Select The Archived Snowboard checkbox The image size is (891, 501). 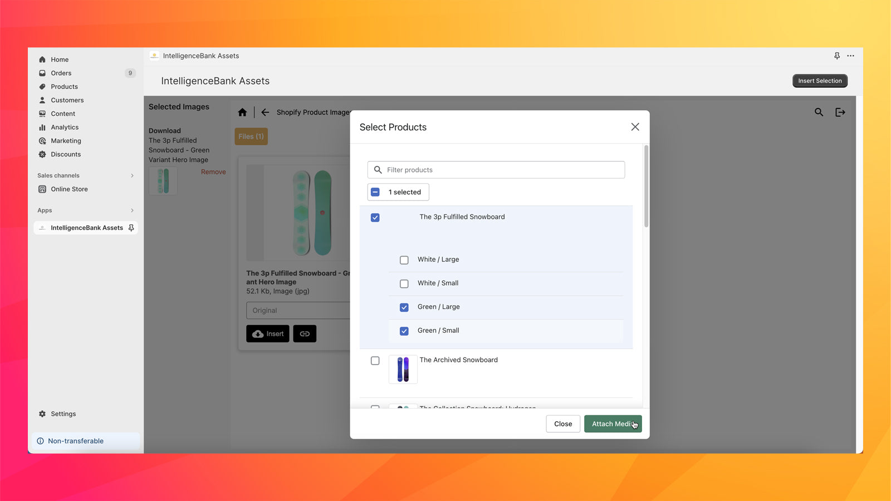point(375,361)
